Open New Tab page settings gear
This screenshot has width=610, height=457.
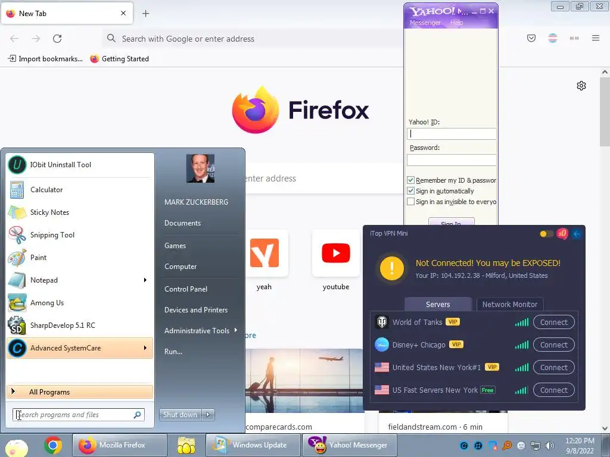point(581,86)
